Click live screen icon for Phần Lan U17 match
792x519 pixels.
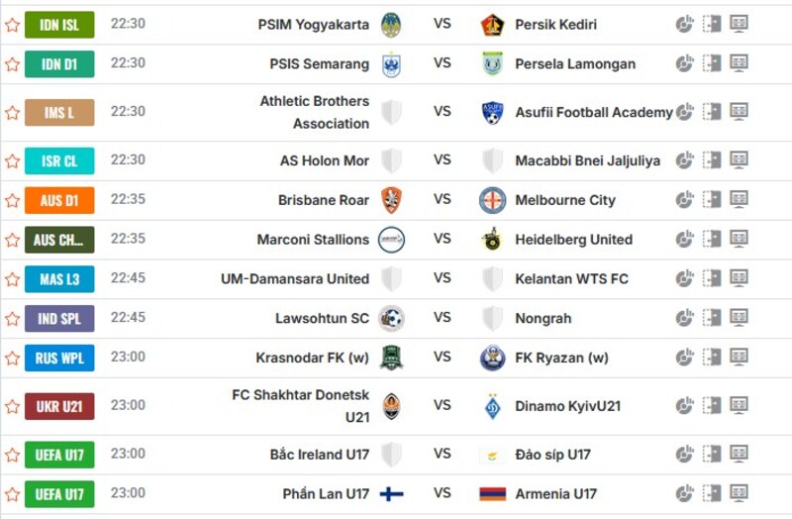pyautogui.click(x=739, y=493)
